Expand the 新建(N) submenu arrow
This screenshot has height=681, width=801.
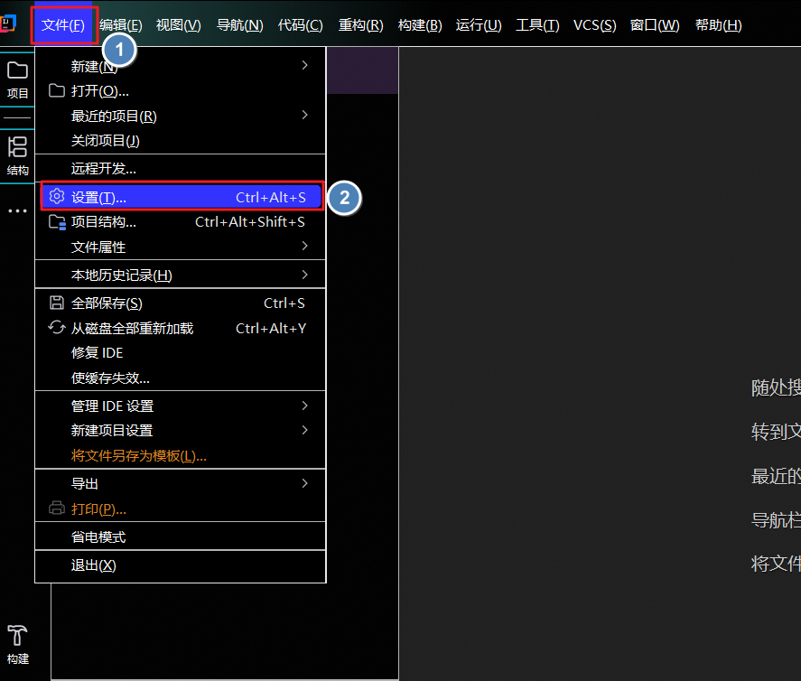(x=305, y=65)
